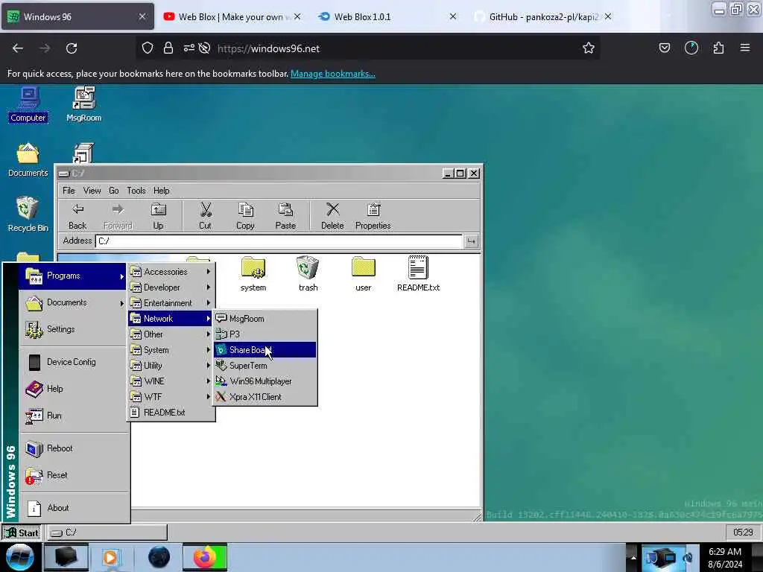Open the browser extensions puzzle icon
Image resolution: width=763 pixels, height=572 pixels.
pos(718,48)
